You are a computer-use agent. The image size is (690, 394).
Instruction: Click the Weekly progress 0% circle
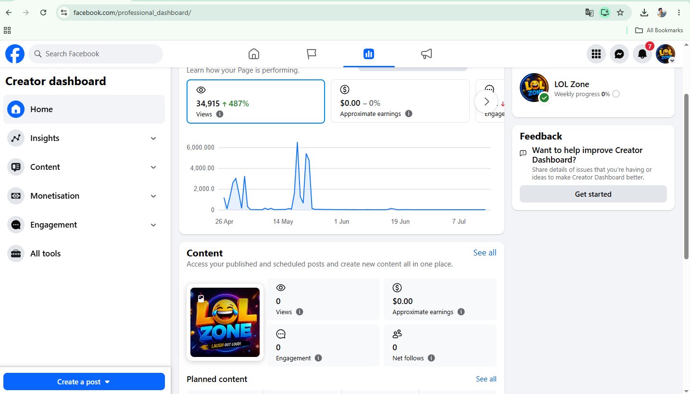point(616,94)
